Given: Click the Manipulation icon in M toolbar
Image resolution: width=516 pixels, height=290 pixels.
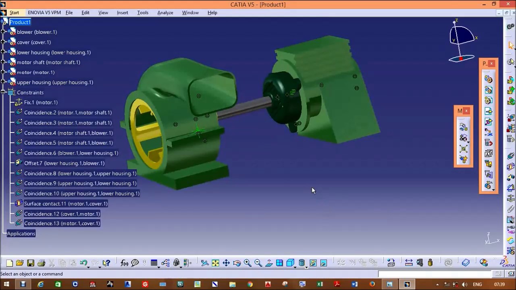Looking at the screenshot, I should [463, 128].
